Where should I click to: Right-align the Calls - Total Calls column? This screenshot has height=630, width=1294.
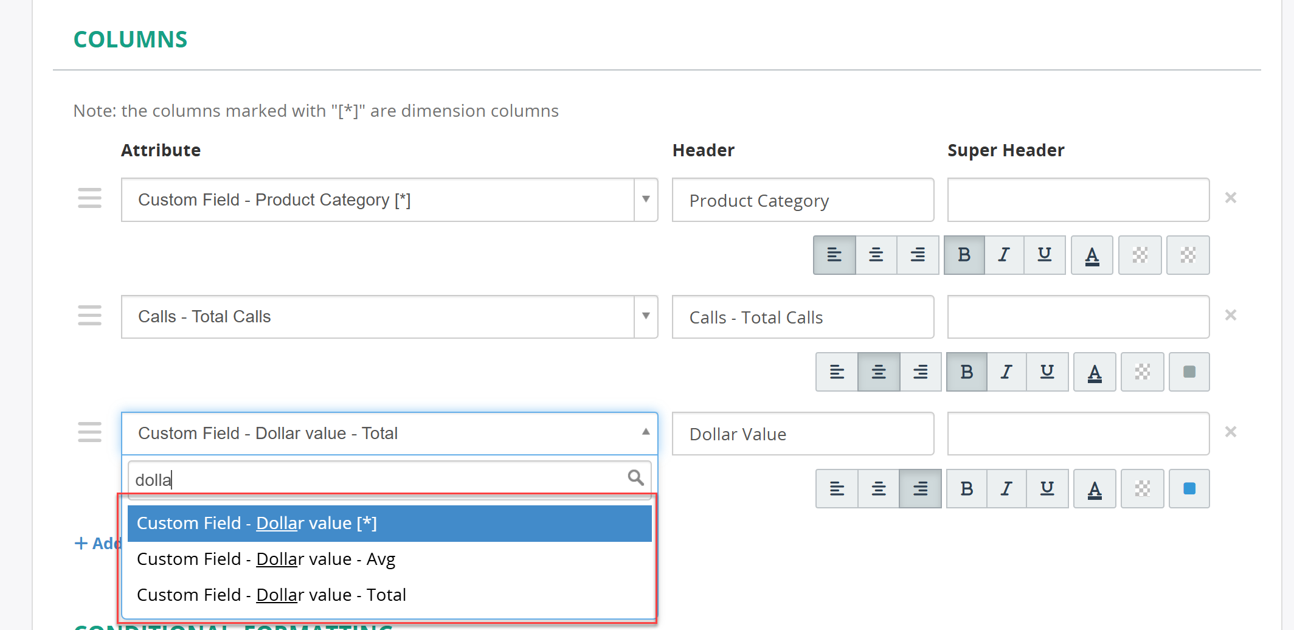click(x=921, y=372)
